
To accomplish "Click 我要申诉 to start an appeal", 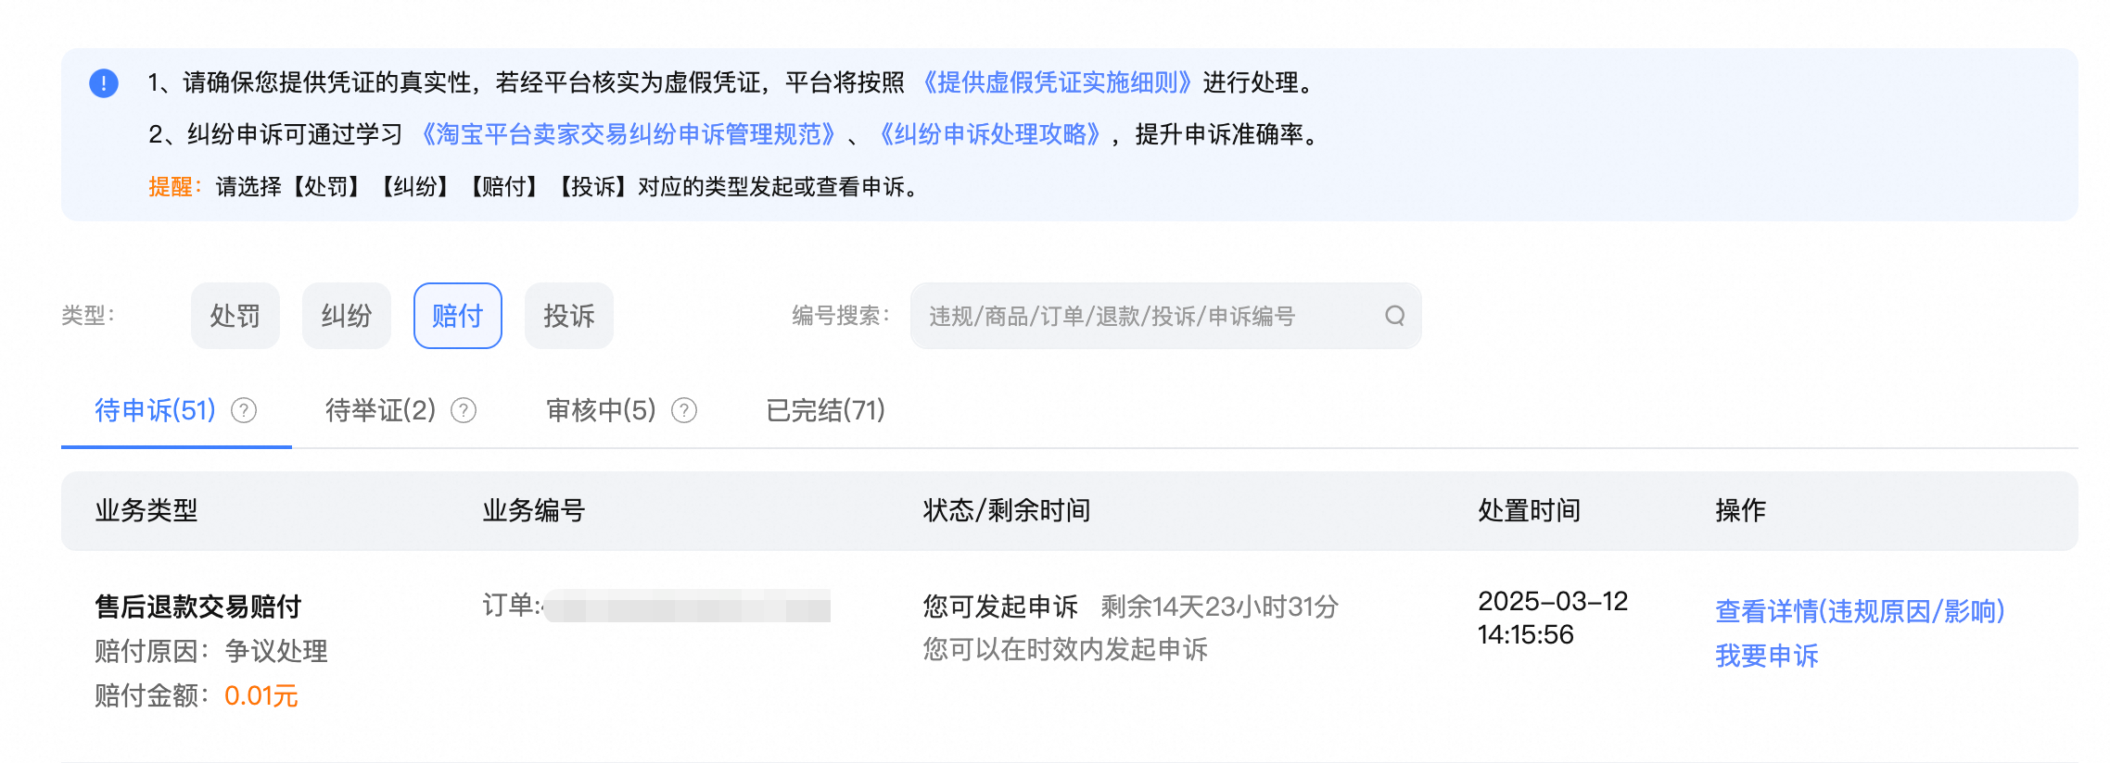I will click(1765, 656).
